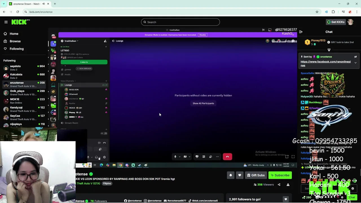
Task: Expand the gift leaderboard handle under Pioney1513
Action: pyautogui.click(x=329, y=50)
